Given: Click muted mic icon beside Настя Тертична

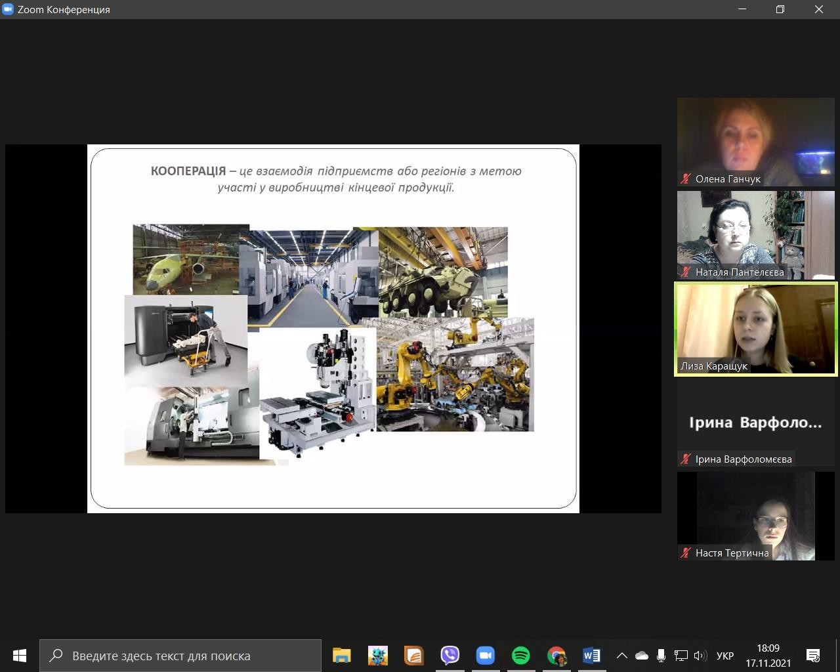Looking at the screenshot, I should click(x=686, y=553).
